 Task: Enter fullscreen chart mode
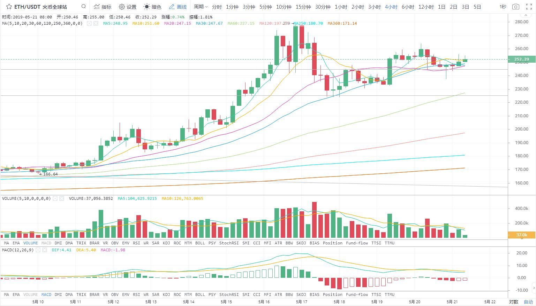(528, 7)
